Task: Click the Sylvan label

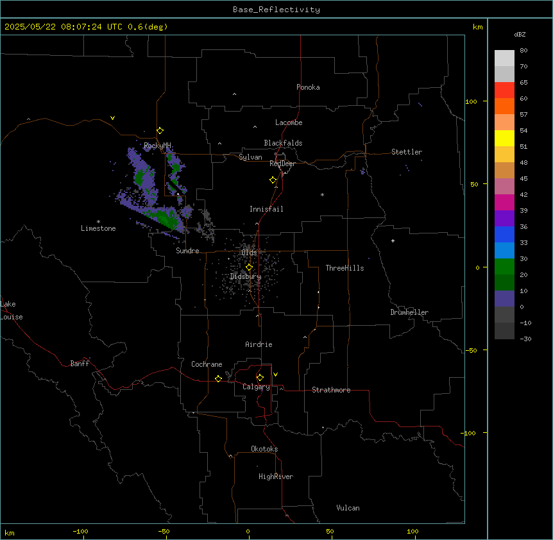Action: point(250,157)
